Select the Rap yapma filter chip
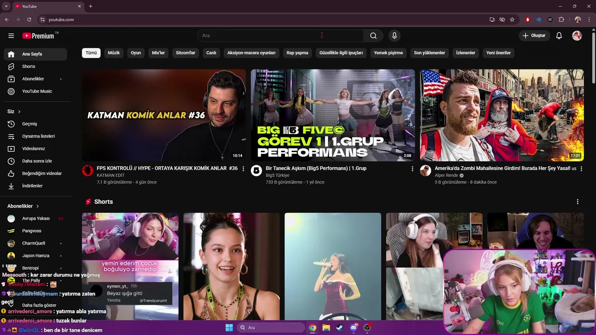This screenshot has width=596, height=335. 298,53
